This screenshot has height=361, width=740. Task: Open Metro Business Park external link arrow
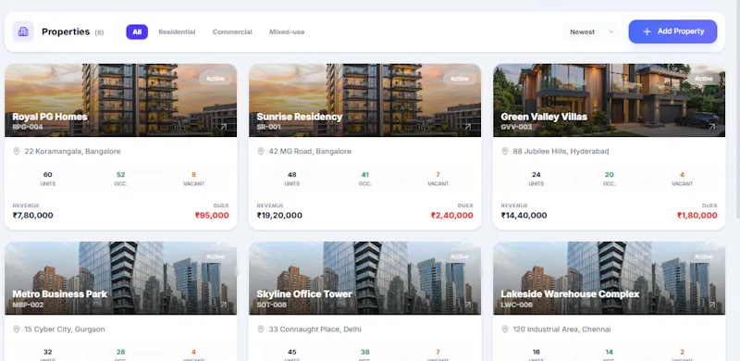coord(224,305)
